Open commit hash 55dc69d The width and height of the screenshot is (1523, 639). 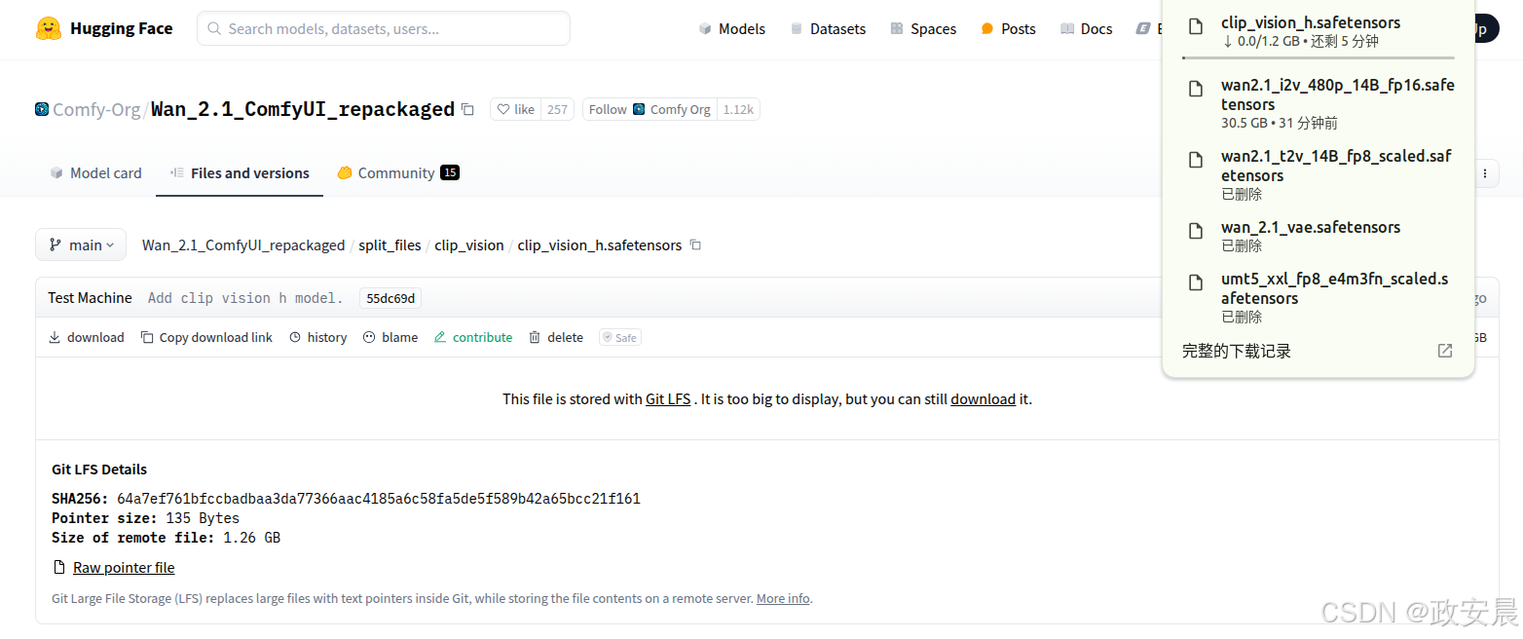click(x=390, y=298)
